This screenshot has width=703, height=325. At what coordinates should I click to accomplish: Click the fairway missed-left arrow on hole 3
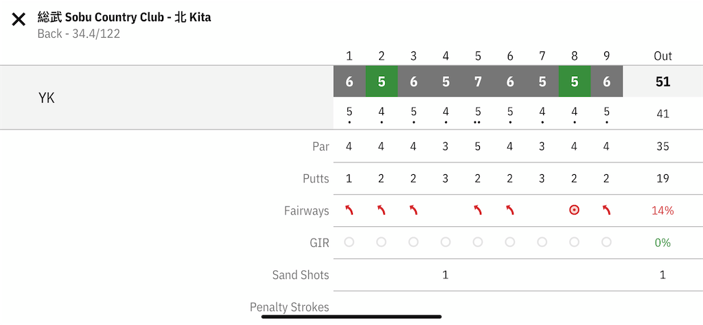[413, 210]
